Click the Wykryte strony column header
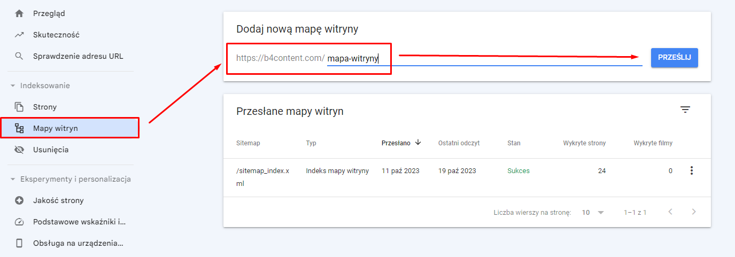Screen dimensions: 735x257 point(584,143)
